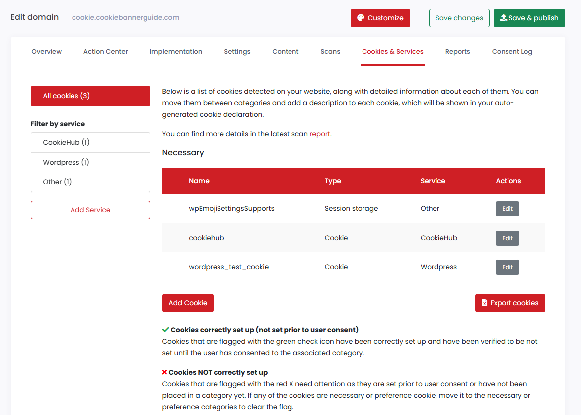Click the red X legend icon
The width and height of the screenshot is (581, 415).
click(164, 372)
